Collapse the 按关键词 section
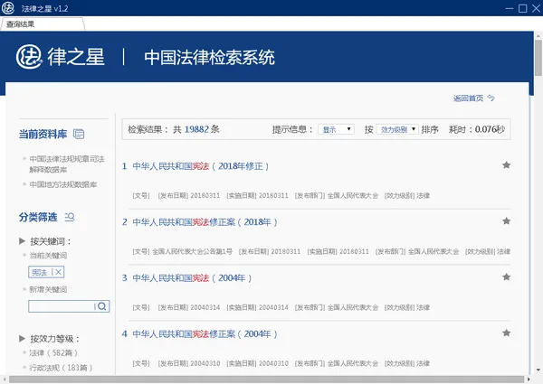Screen dimensions: 543x384 tap(22, 241)
